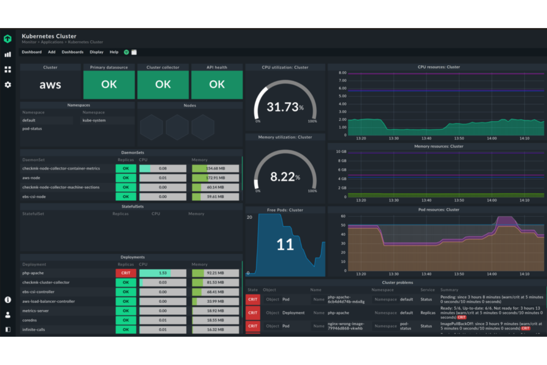The height and width of the screenshot is (365, 547).
Task: Open the Display menu
Action: click(x=96, y=52)
